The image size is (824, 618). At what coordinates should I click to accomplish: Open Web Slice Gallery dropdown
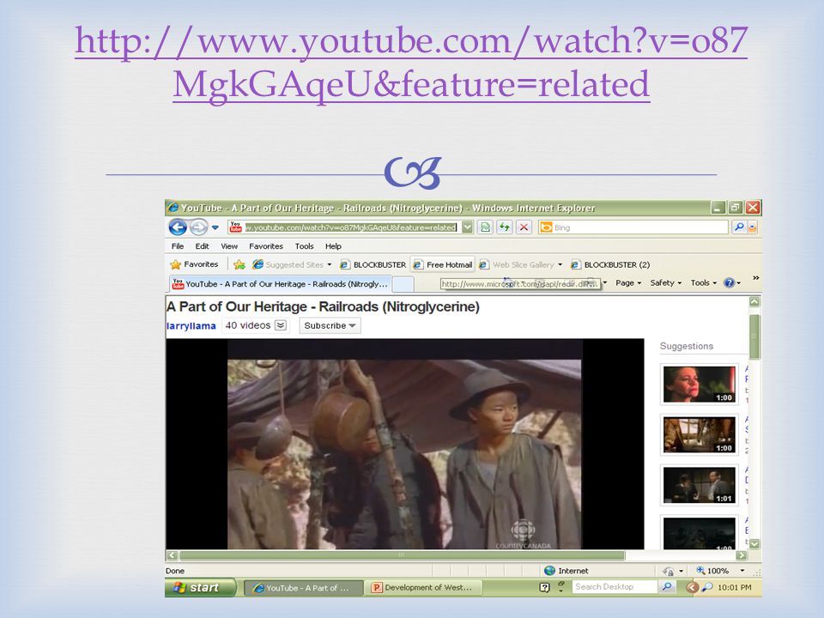[521, 264]
